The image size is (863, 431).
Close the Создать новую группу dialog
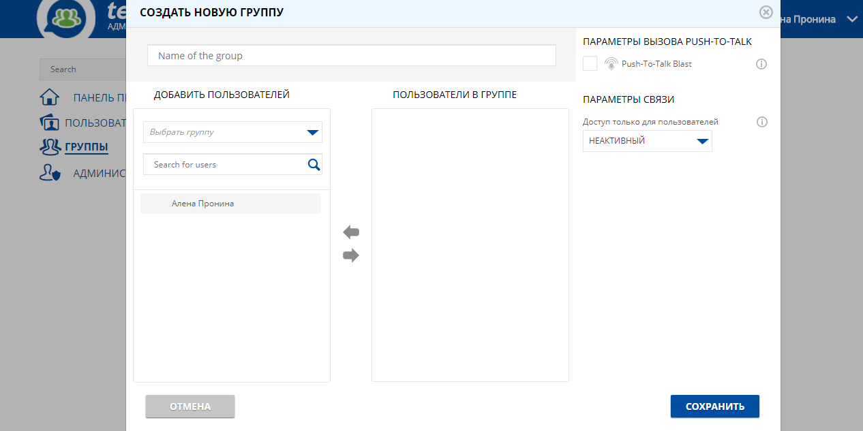766,12
